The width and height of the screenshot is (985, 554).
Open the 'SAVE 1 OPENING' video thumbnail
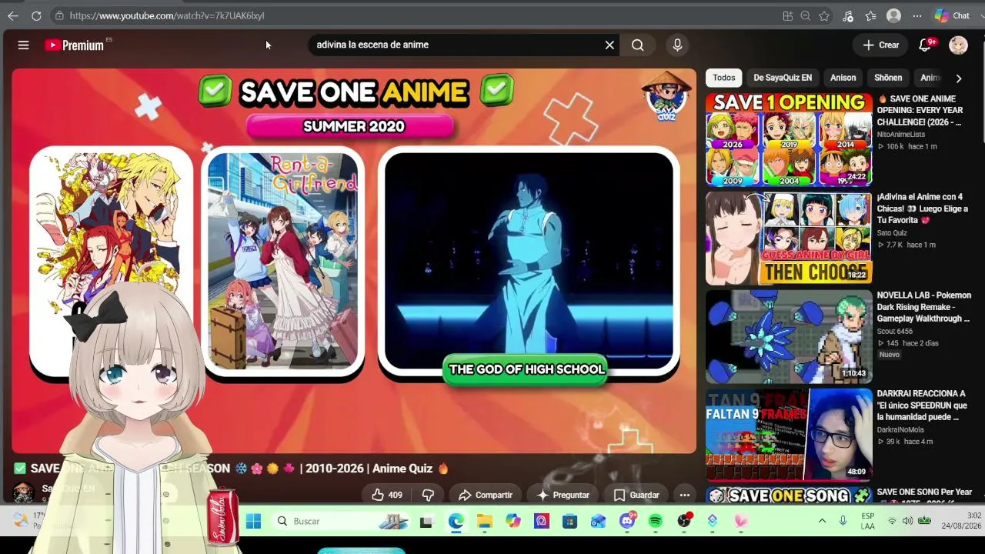789,139
